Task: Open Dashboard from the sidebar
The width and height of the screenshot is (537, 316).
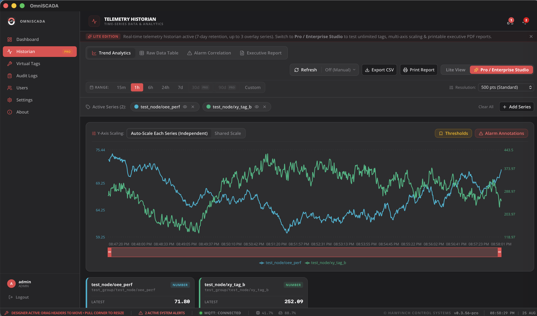Action: (x=40, y=39)
